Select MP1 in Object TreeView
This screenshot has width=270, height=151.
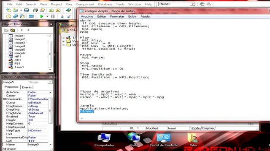coord(18,57)
